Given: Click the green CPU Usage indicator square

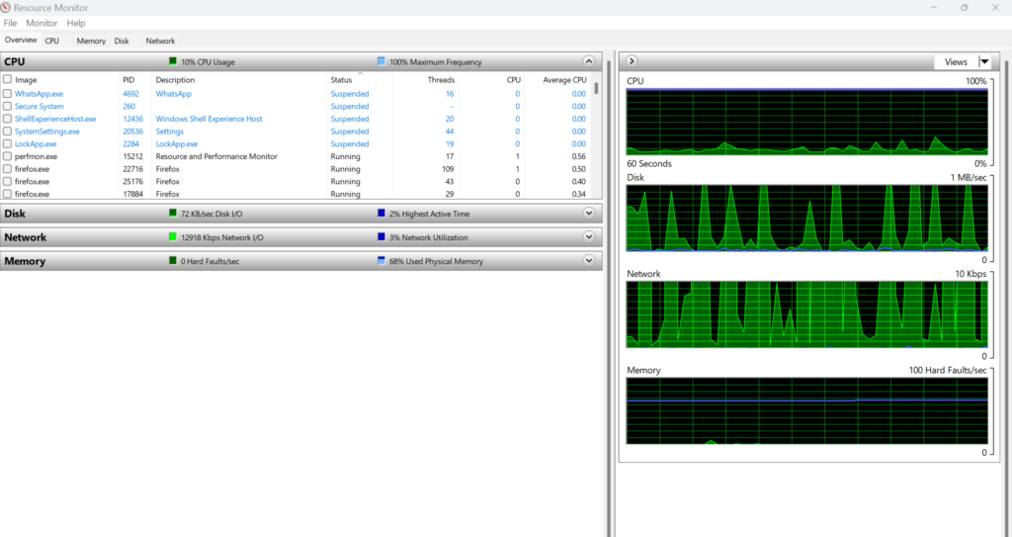Looking at the screenshot, I should (173, 61).
